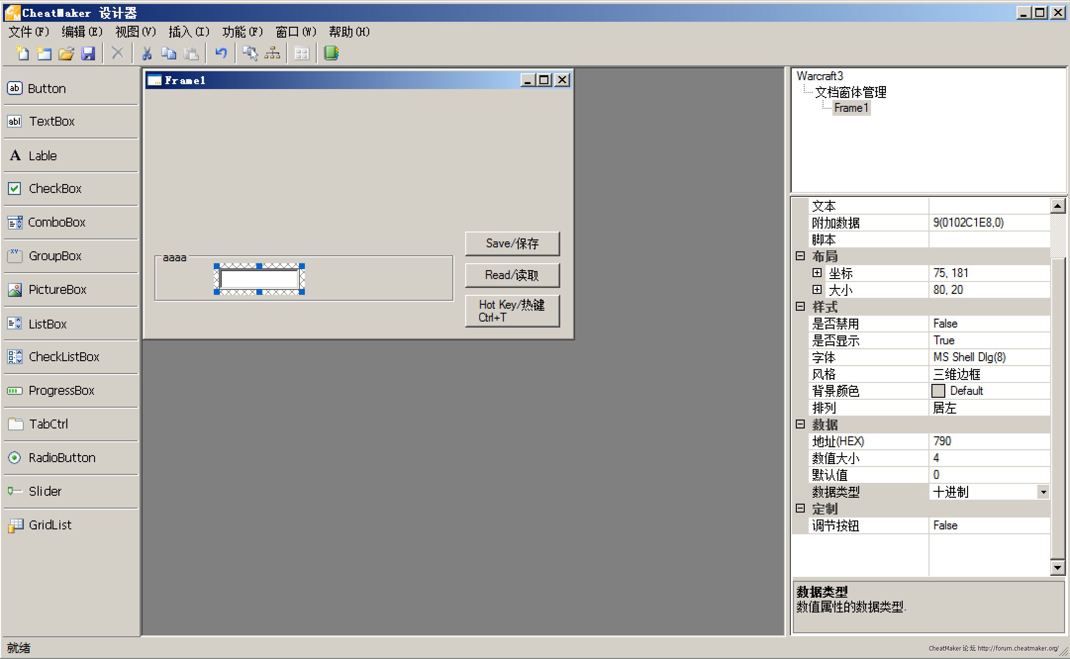Expand the 坐标 property row
Viewport: 1070px width, 659px height.
click(x=817, y=273)
